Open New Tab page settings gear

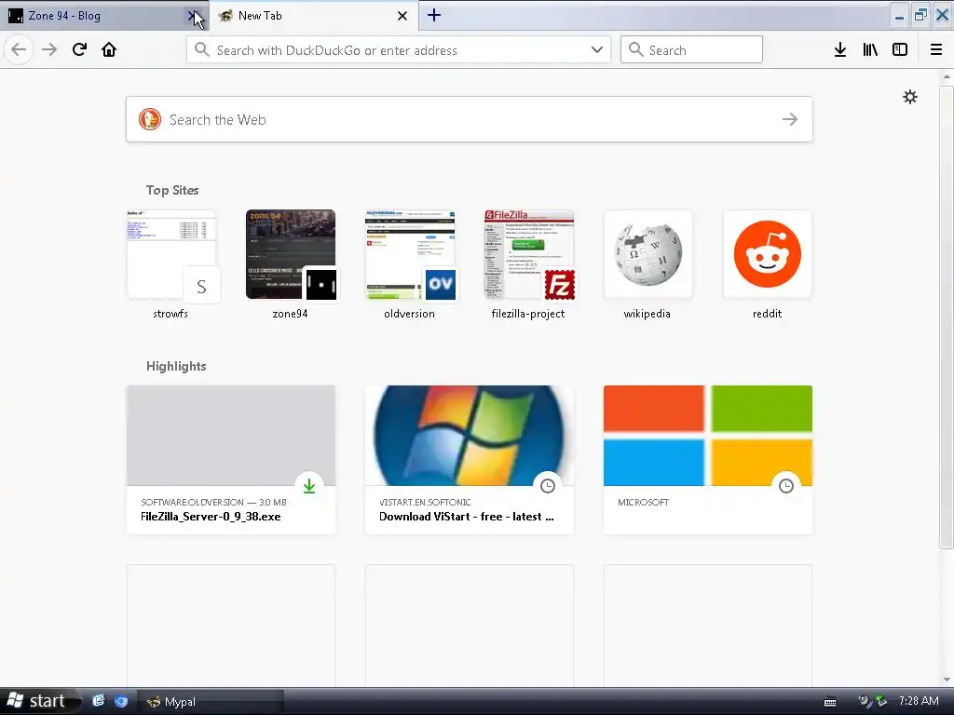coord(909,97)
